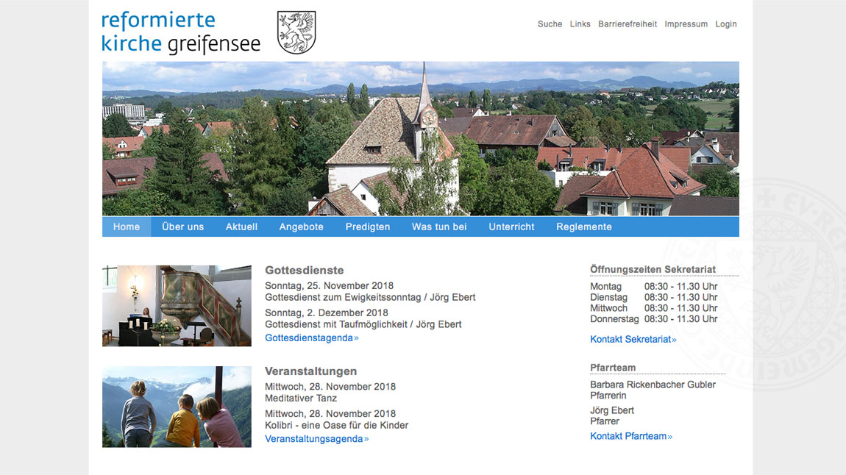This screenshot has height=475, width=846.
Task: Open the Impressum page
Action: point(686,24)
